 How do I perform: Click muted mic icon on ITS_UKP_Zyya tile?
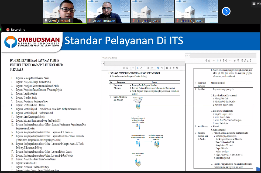tap(134, 21)
